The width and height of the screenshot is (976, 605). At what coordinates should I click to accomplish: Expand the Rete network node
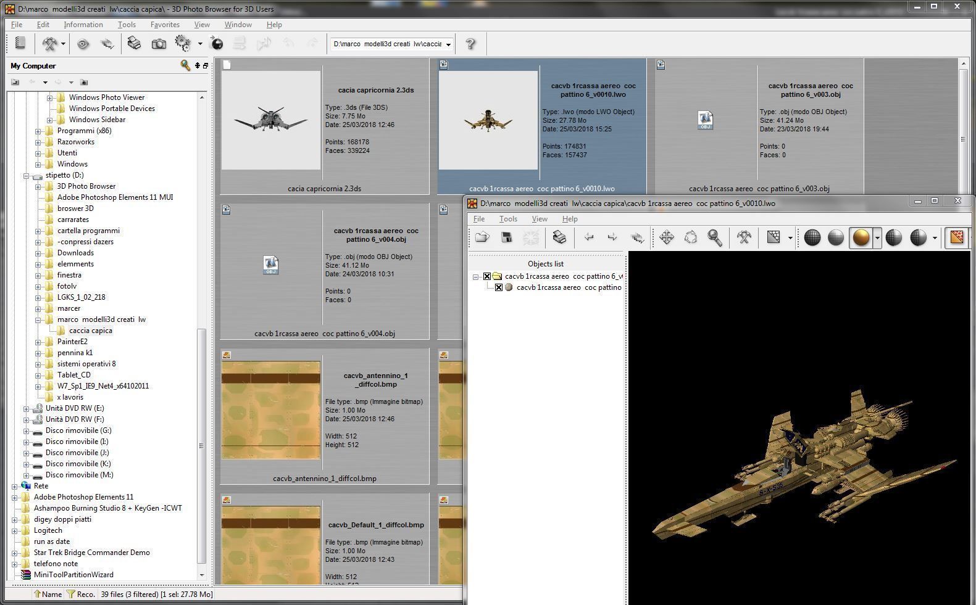click(15, 487)
